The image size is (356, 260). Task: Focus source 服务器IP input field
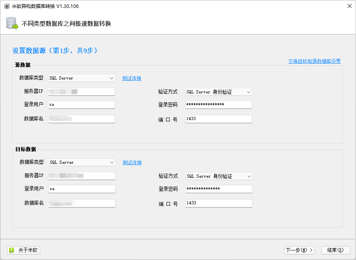coord(81,92)
